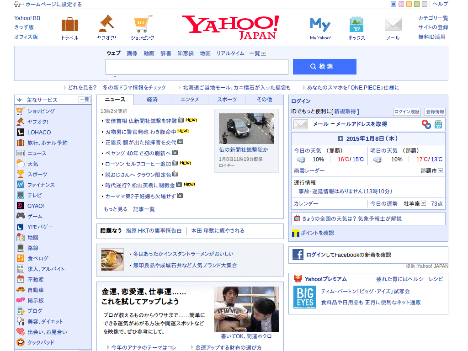Click the Facebook logo icon

(298, 255)
